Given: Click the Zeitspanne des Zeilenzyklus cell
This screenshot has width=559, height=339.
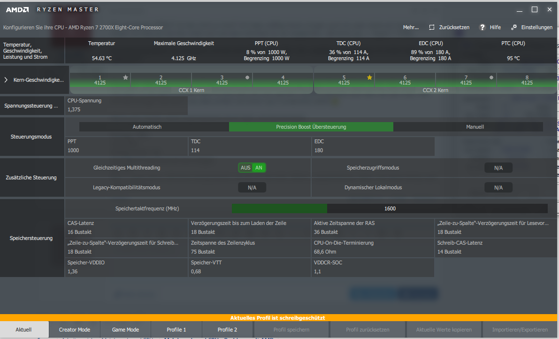Looking at the screenshot, I should pyautogui.click(x=250, y=247).
